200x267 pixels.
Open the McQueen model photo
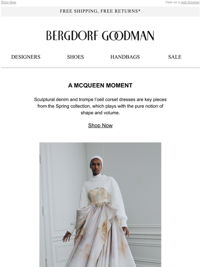coord(100,205)
